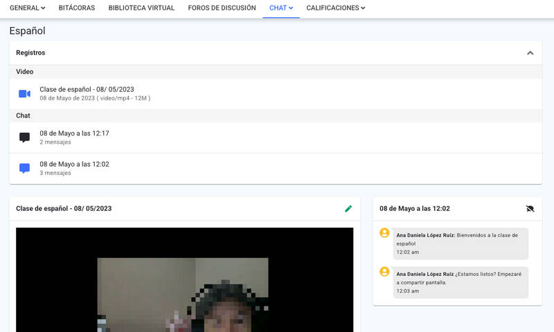This screenshot has height=332, width=554.
Task: Edit video title with green pencil icon
Action: point(348,208)
